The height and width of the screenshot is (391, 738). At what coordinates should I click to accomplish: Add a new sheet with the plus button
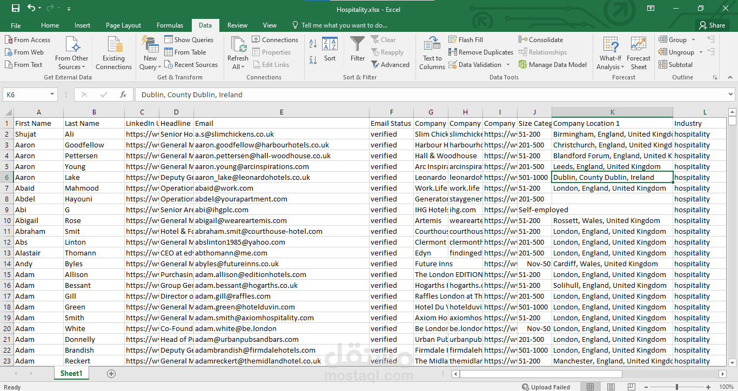tap(111, 374)
